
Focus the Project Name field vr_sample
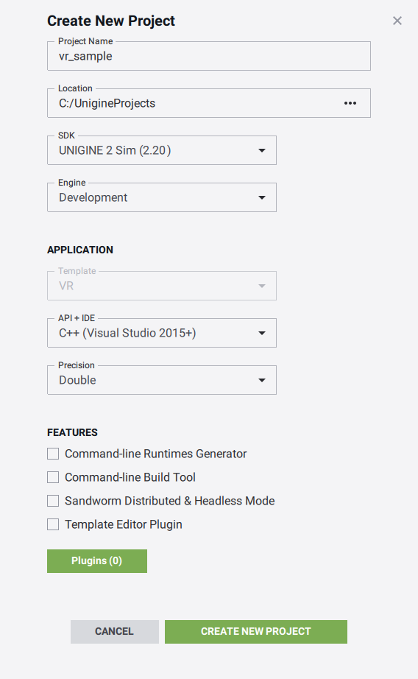[209, 56]
